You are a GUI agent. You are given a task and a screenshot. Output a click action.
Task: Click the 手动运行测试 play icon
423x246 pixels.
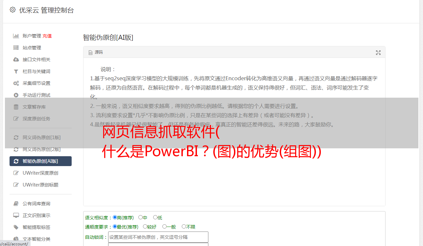click(16, 95)
